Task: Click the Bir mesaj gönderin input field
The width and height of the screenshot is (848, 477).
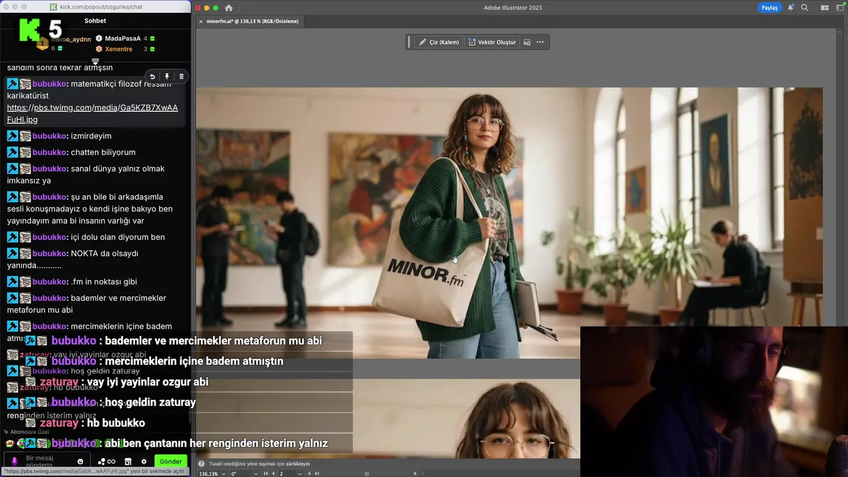Action: [46, 461]
